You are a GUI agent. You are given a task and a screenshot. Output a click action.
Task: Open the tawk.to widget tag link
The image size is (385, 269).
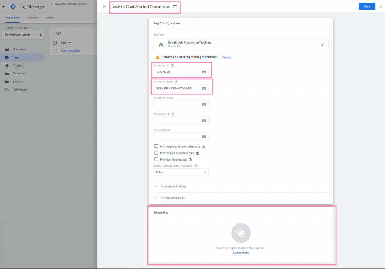click(70, 51)
